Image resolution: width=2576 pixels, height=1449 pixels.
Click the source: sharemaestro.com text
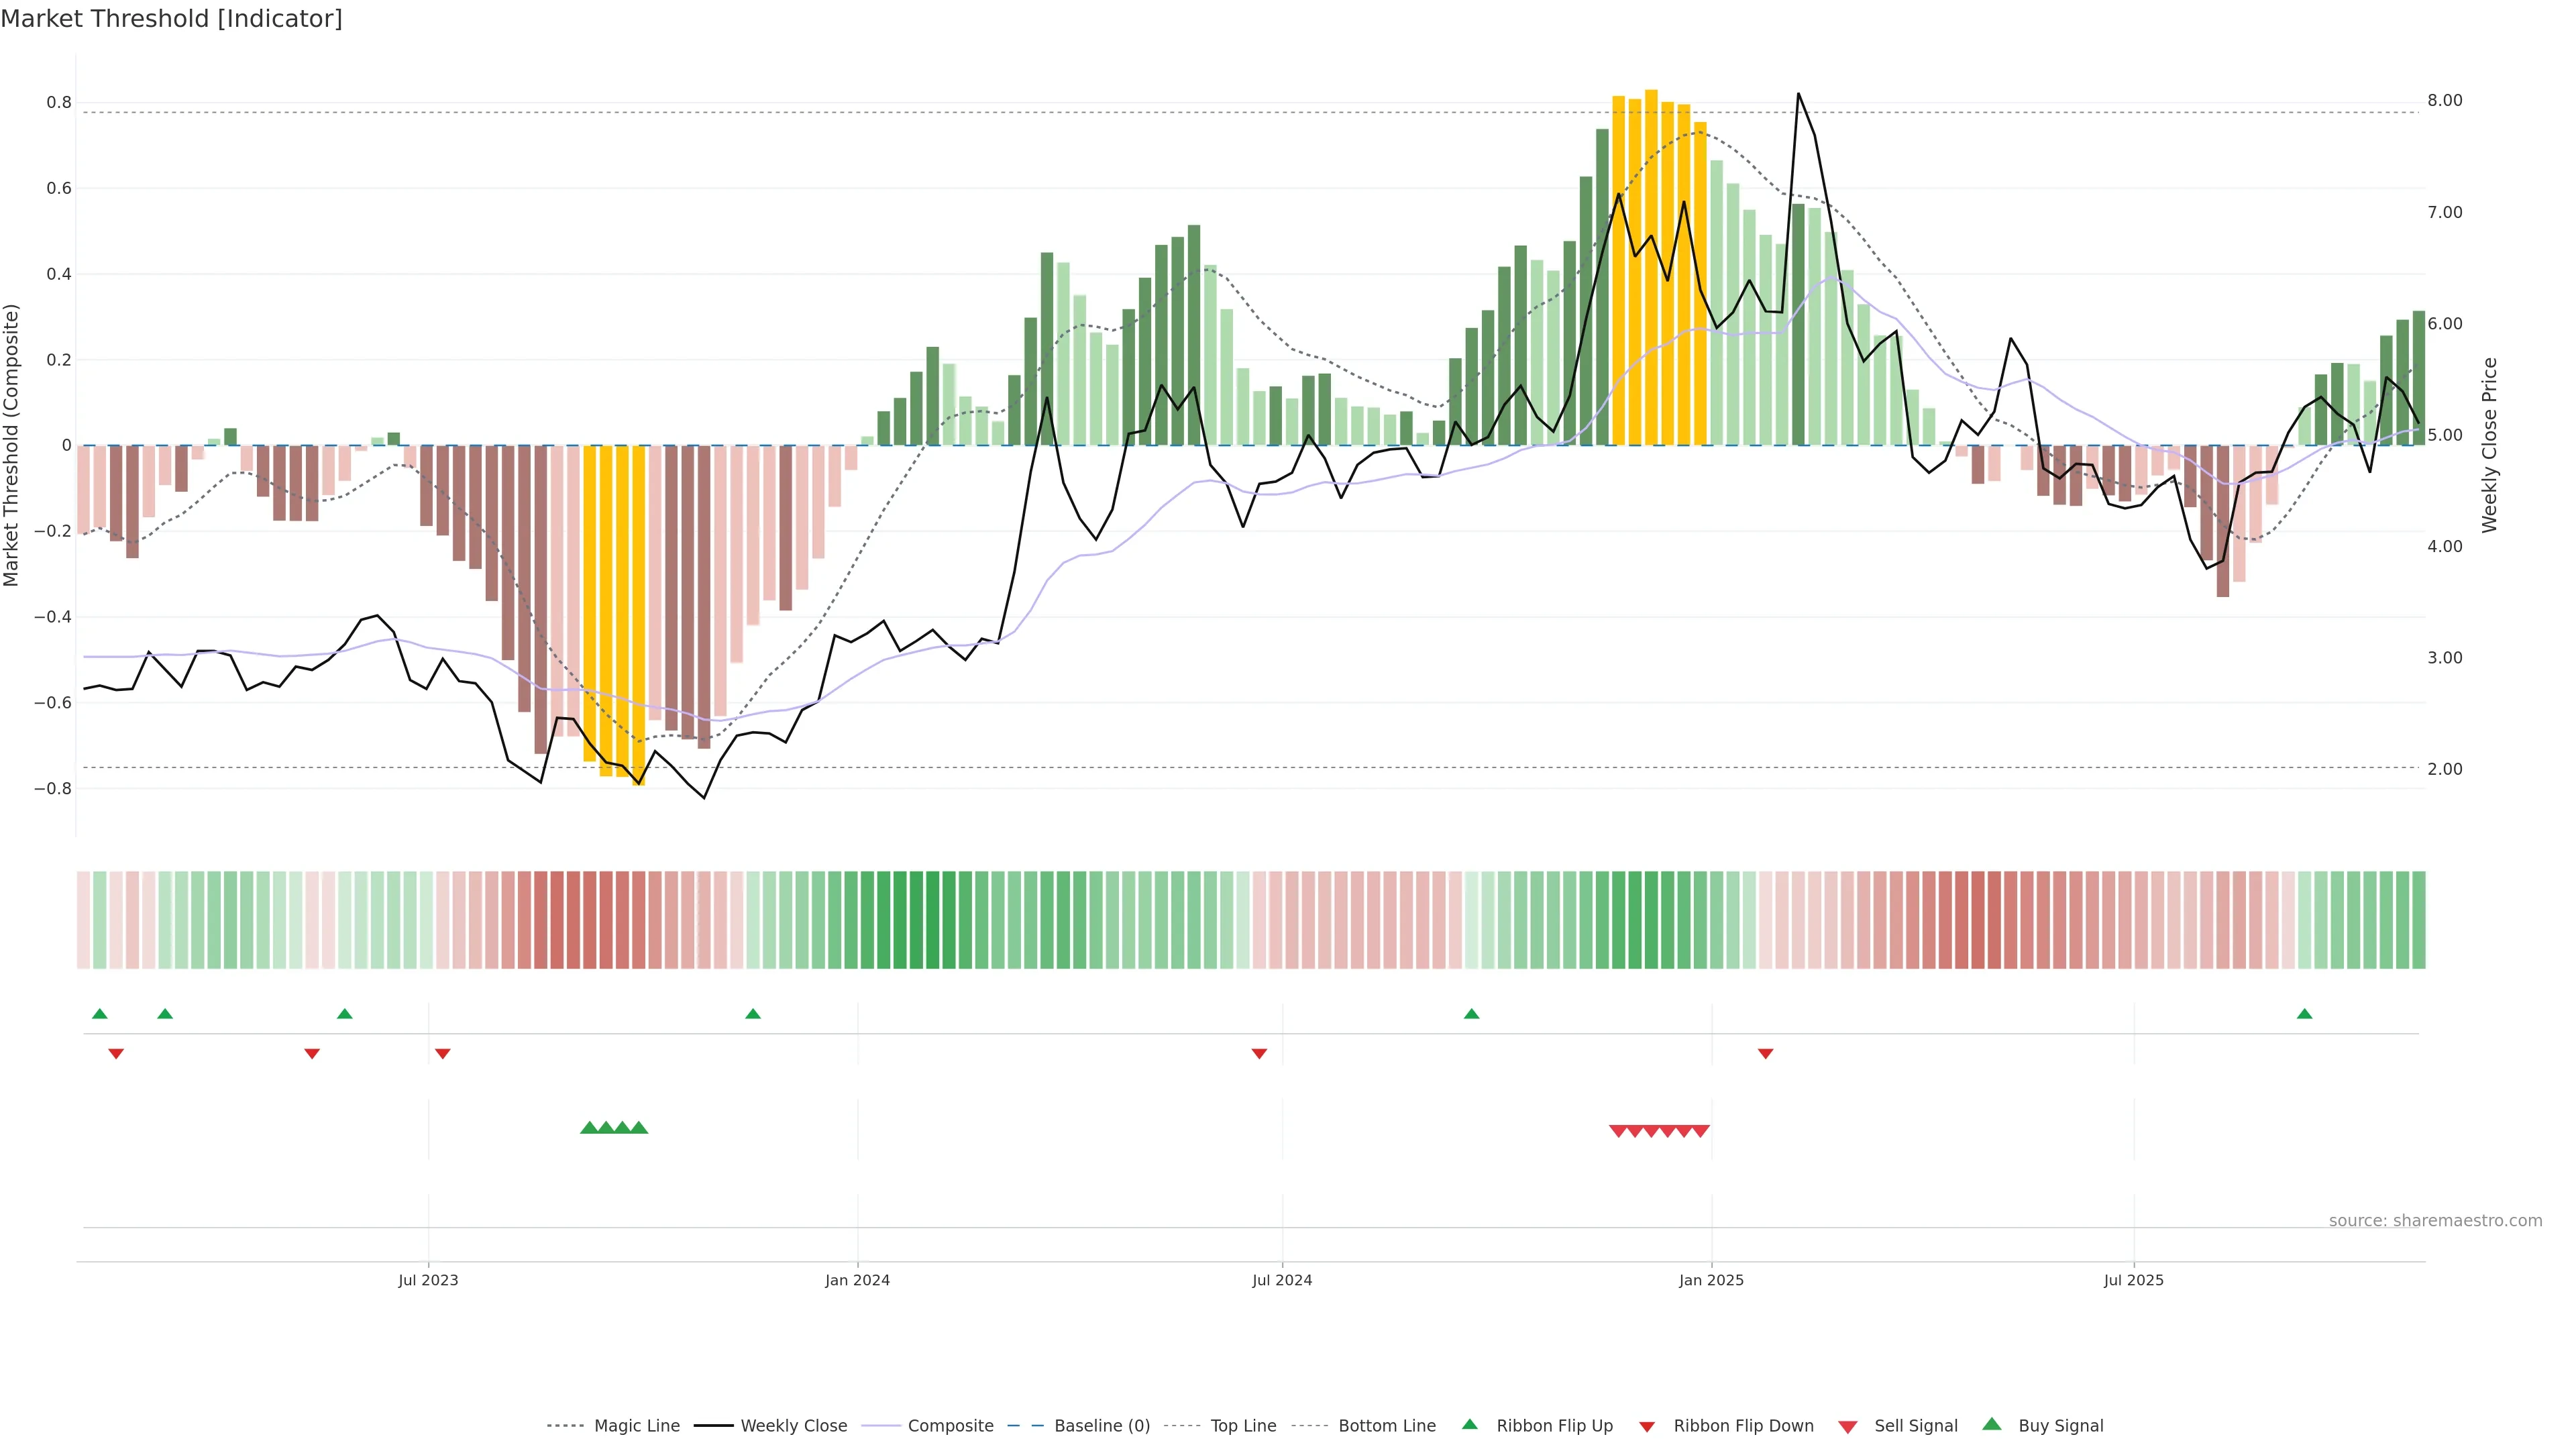tap(2435, 1221)
